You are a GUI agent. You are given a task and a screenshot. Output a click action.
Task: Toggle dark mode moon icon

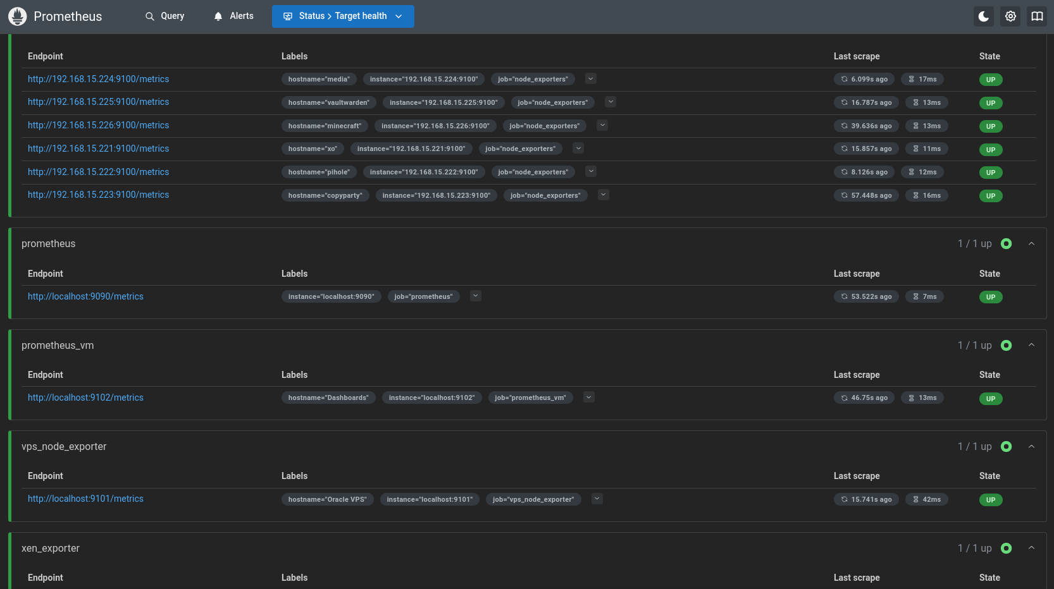click(x=983, y=16)
